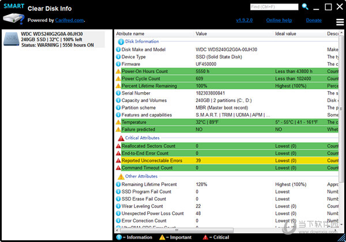Click info icon beside Capacity and Volumes
The height and width of the screenshot is (242, 346).
click(x=118, y=100)
